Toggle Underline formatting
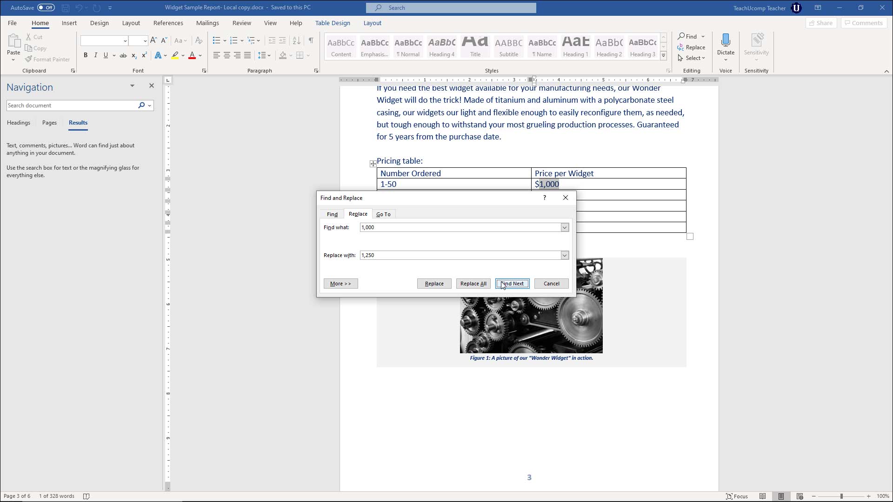 (106, 55)
